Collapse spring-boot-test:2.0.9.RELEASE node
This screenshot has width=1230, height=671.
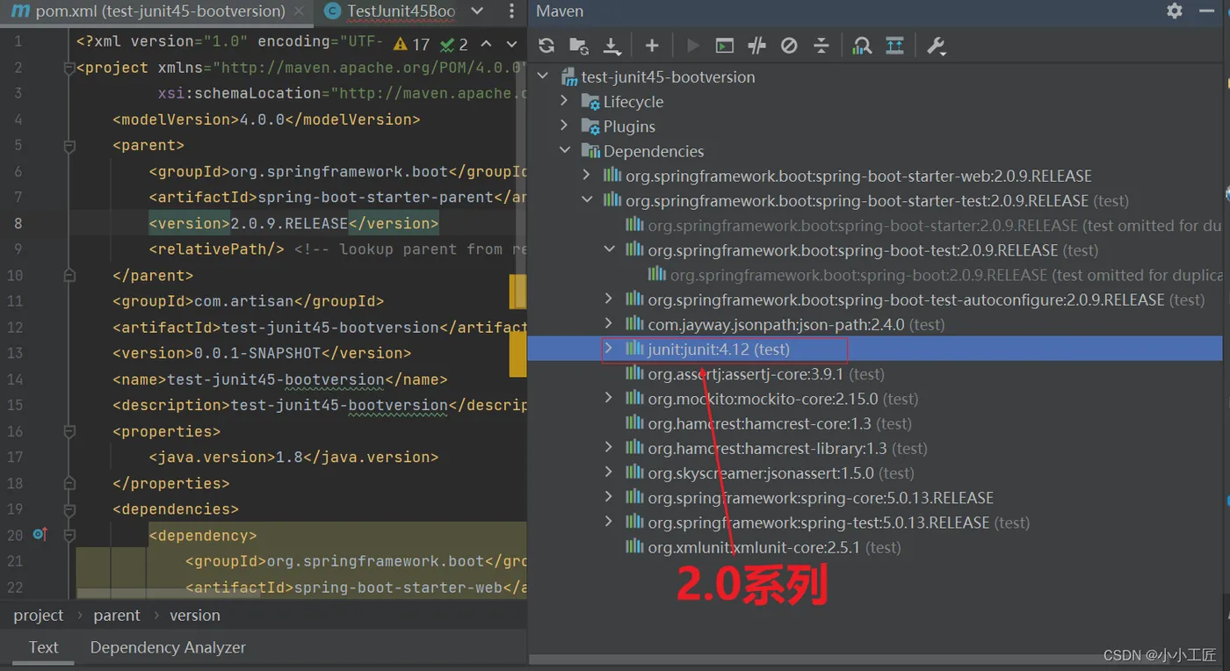[609, 250]
